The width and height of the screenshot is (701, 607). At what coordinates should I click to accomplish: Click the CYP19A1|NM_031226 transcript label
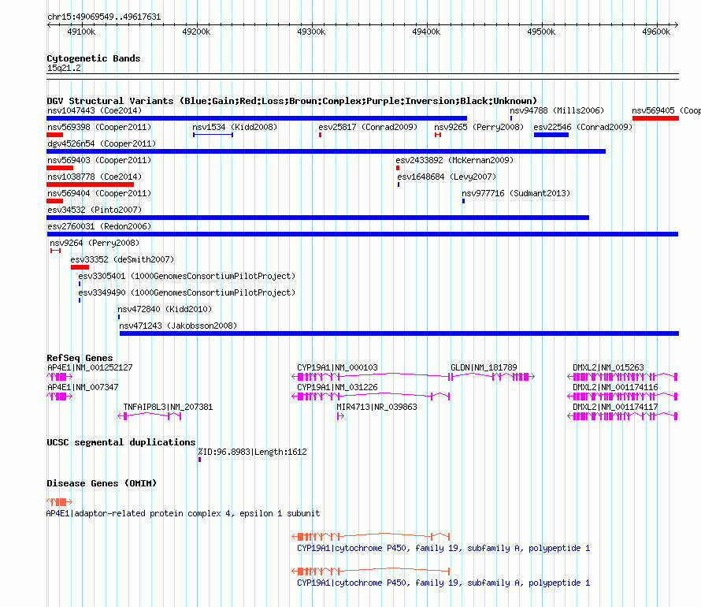tap(338, 387)
